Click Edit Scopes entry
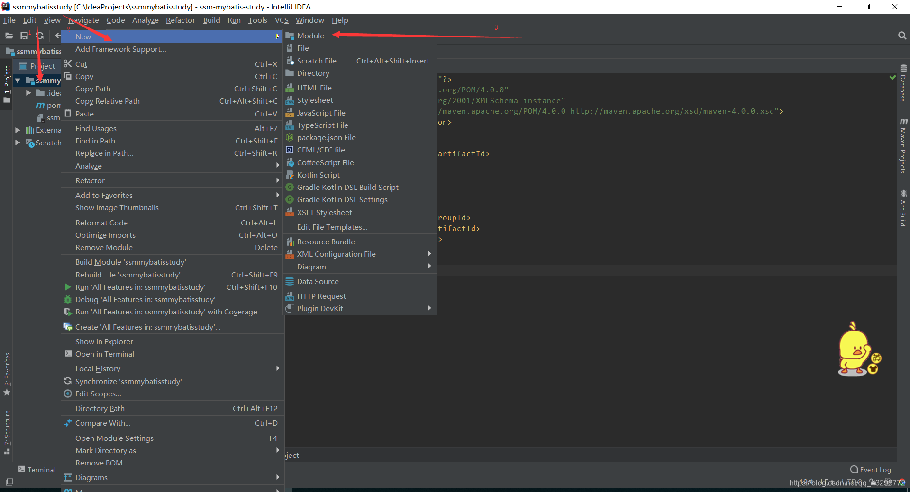Viewport: 910px width, 492px height. pos(173,394)
